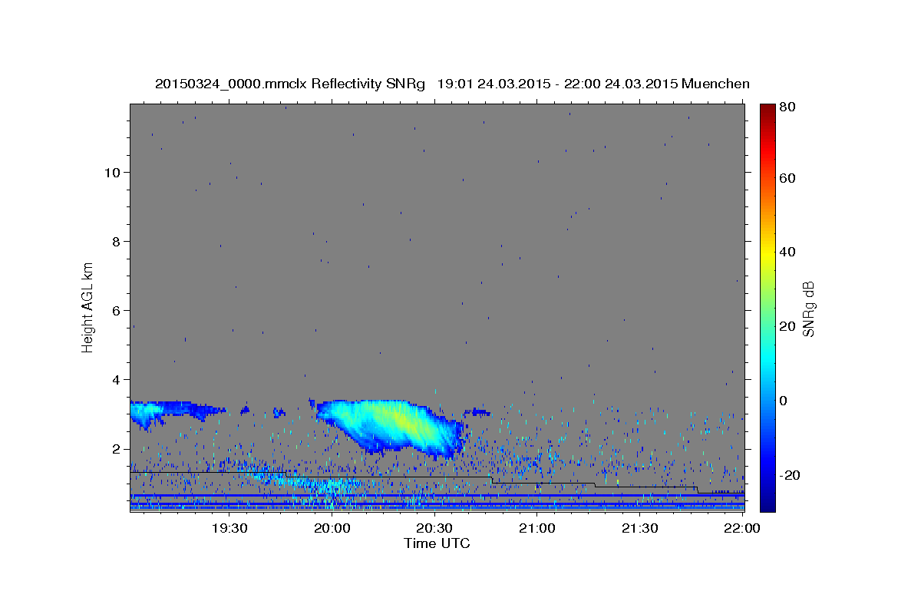Viewport: 921px width, 614px height.
Task: Click the height tick label 4
Action: coord(115,379)
